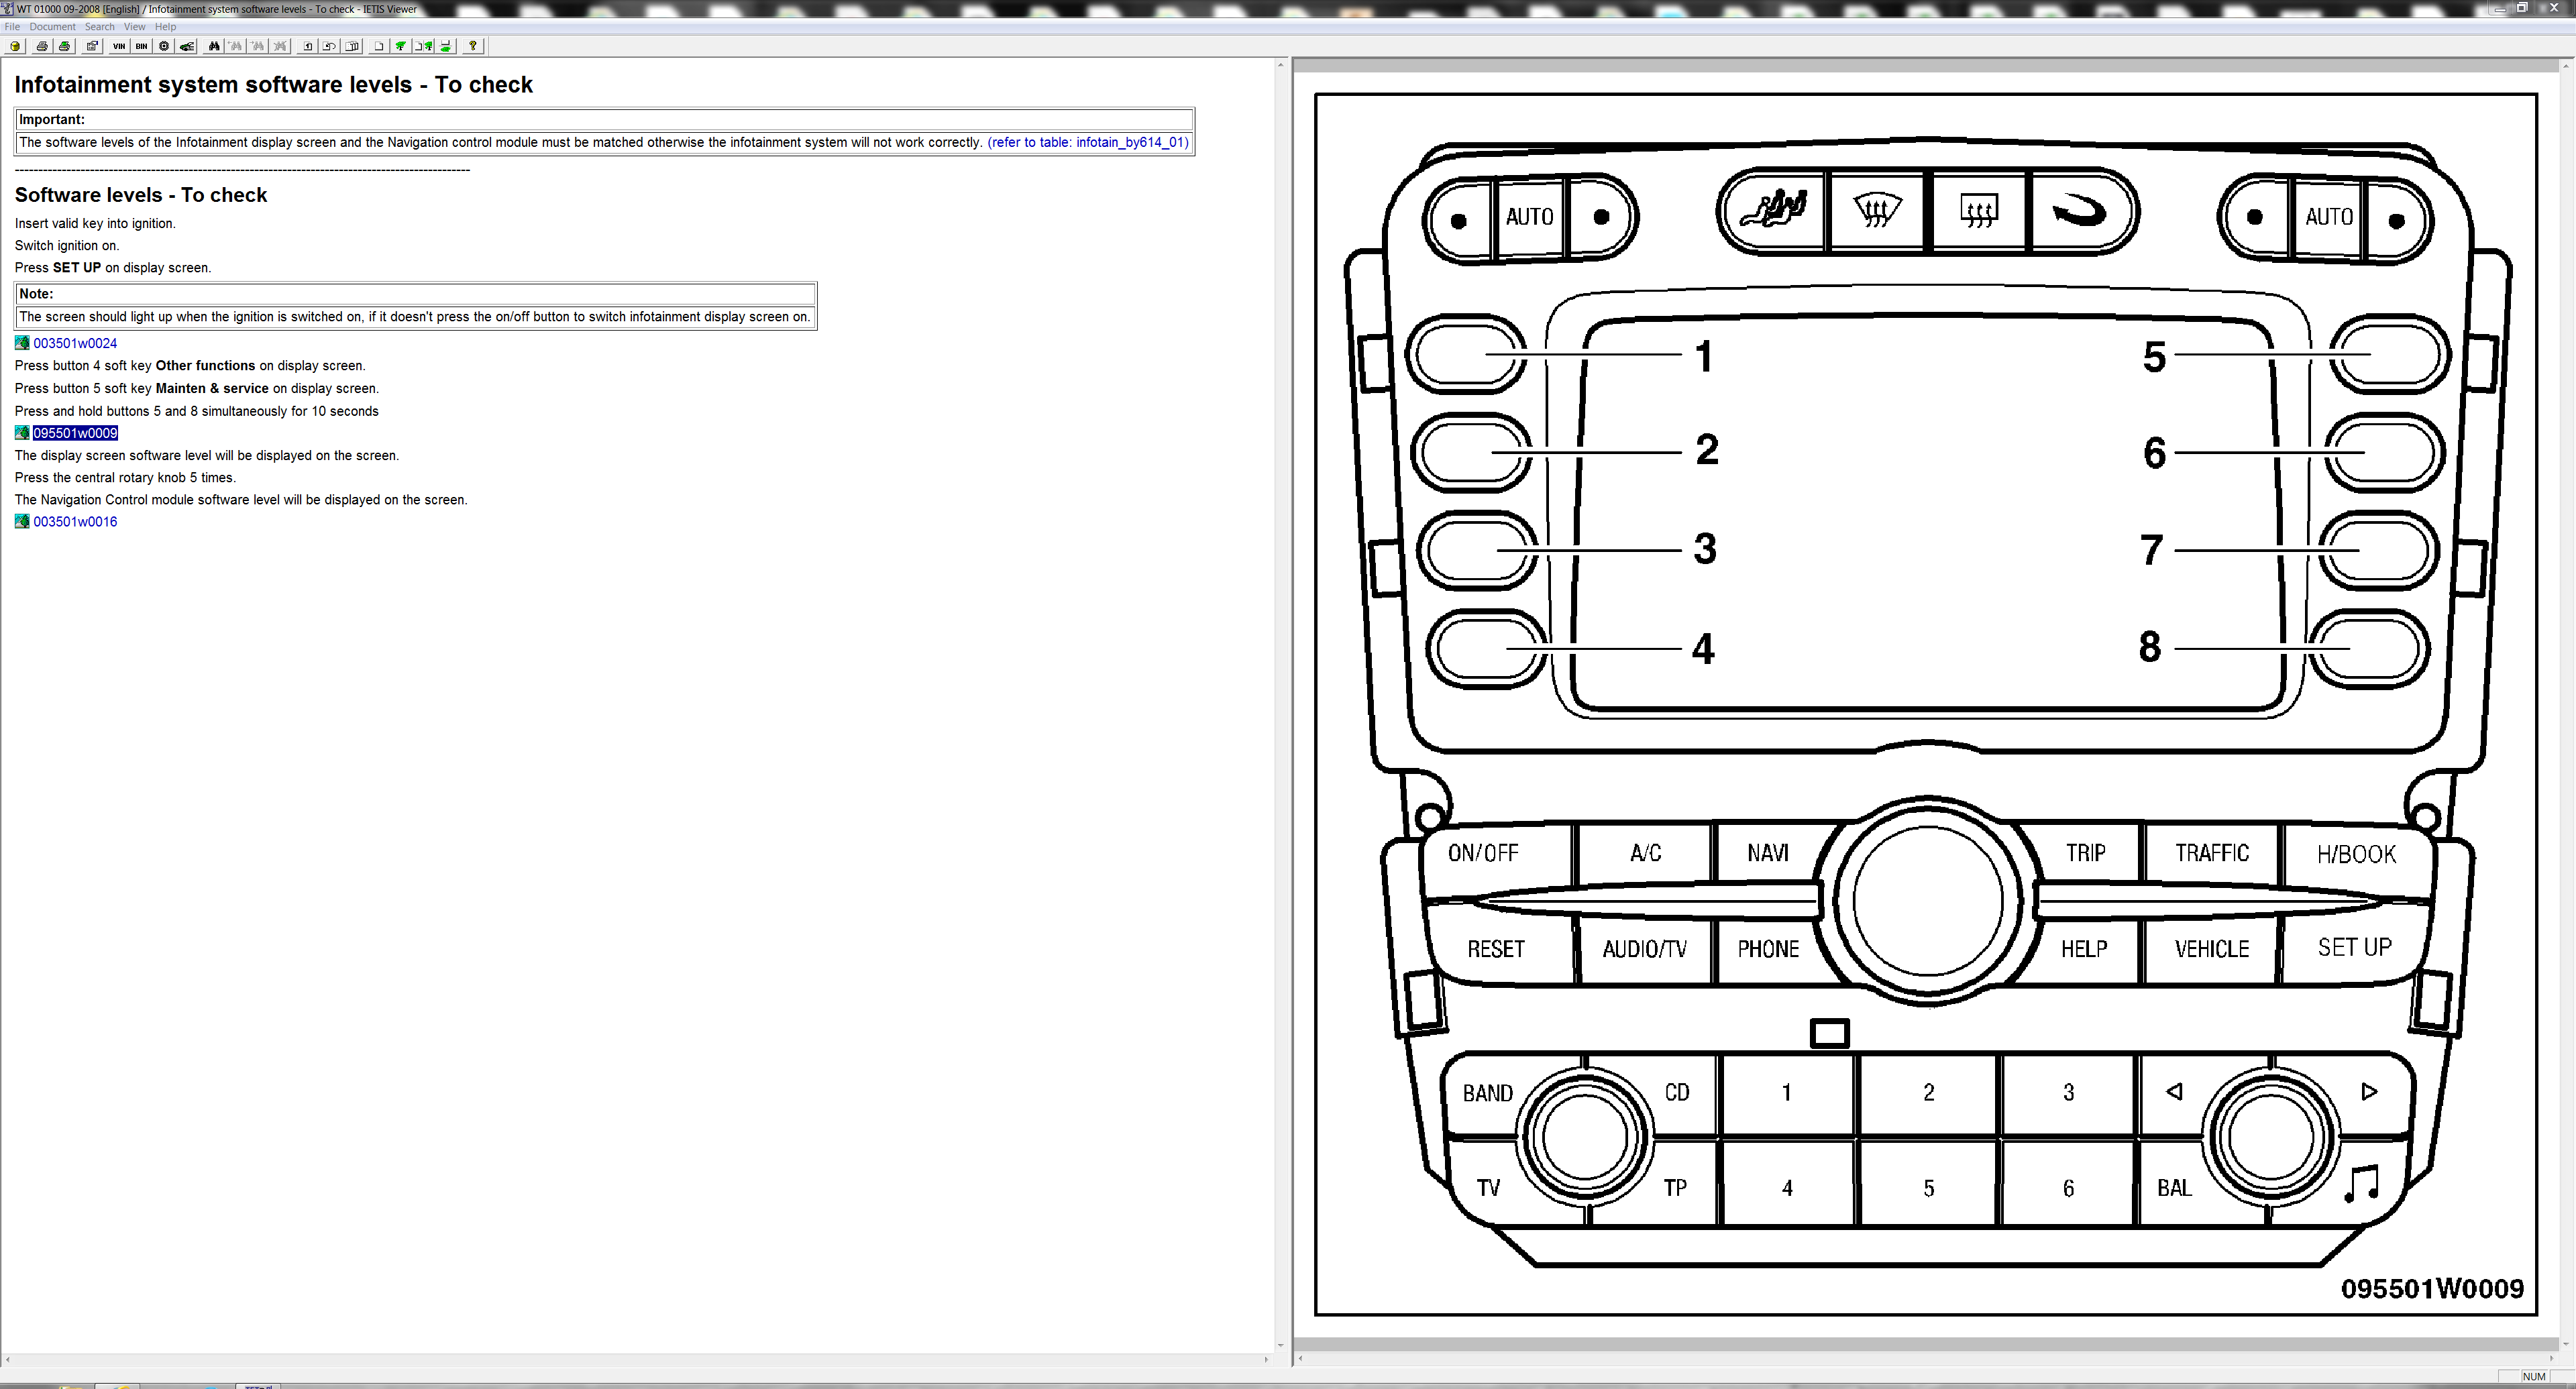Viewport: 2576px width, 1389px height.
Task: Click the gear wheel toolbar icon
Action: 164,46
